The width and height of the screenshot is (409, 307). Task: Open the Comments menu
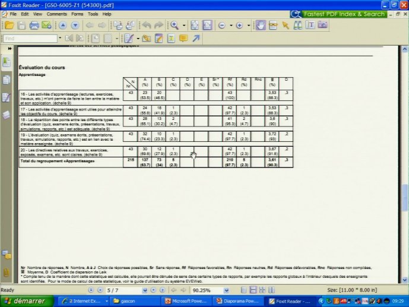[x=56, y=14]
